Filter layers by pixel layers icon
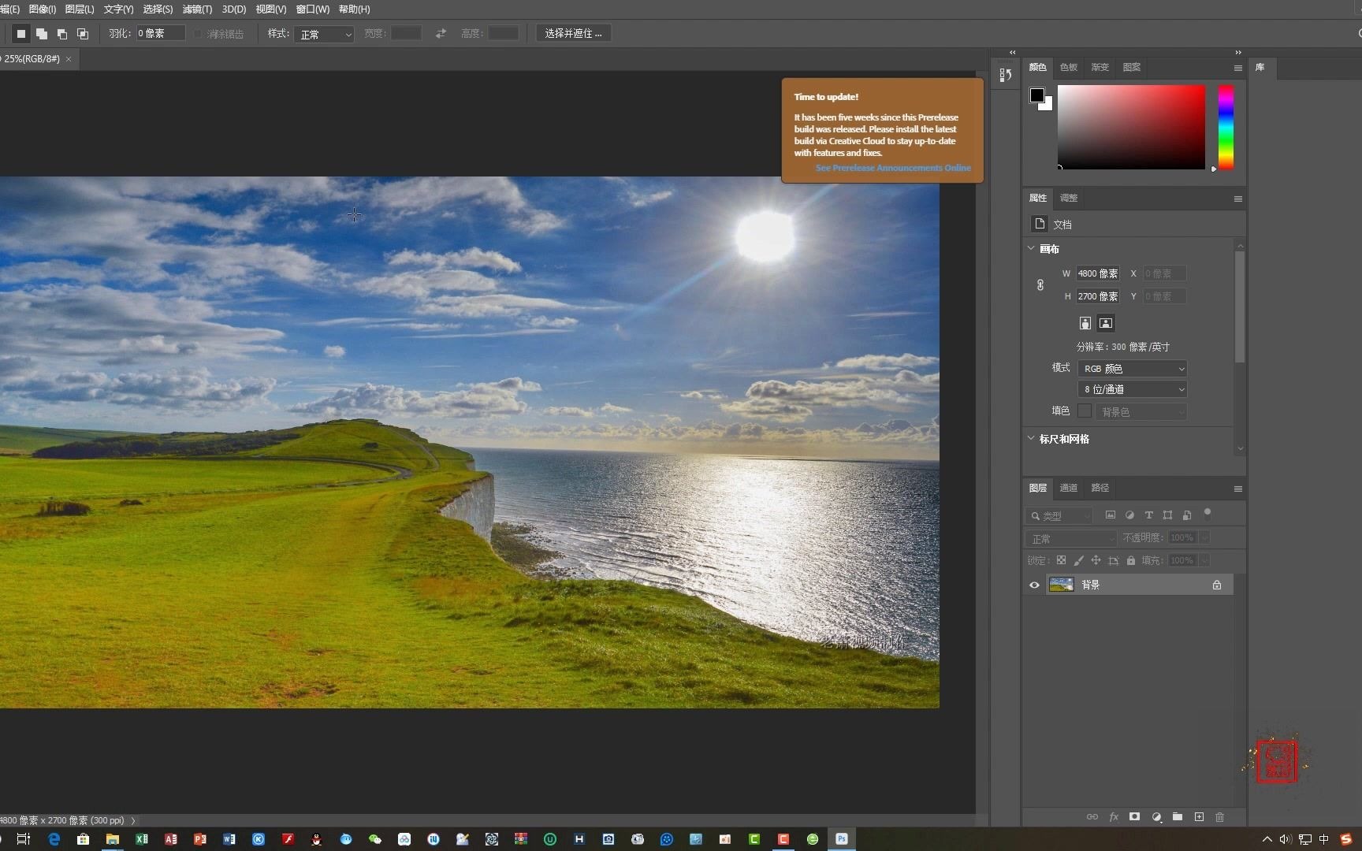1362x851 pixels. [1111, 515]
